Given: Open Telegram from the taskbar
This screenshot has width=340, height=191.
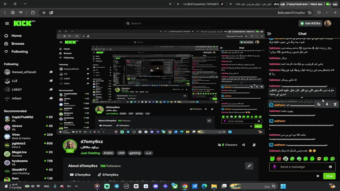Looking at the screenshot, I should [117, 186].
